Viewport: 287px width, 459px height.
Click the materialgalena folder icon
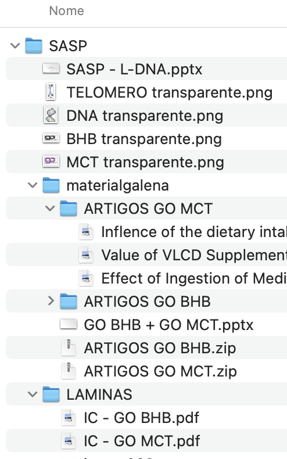pyautogui.click(x=51, y=185)
